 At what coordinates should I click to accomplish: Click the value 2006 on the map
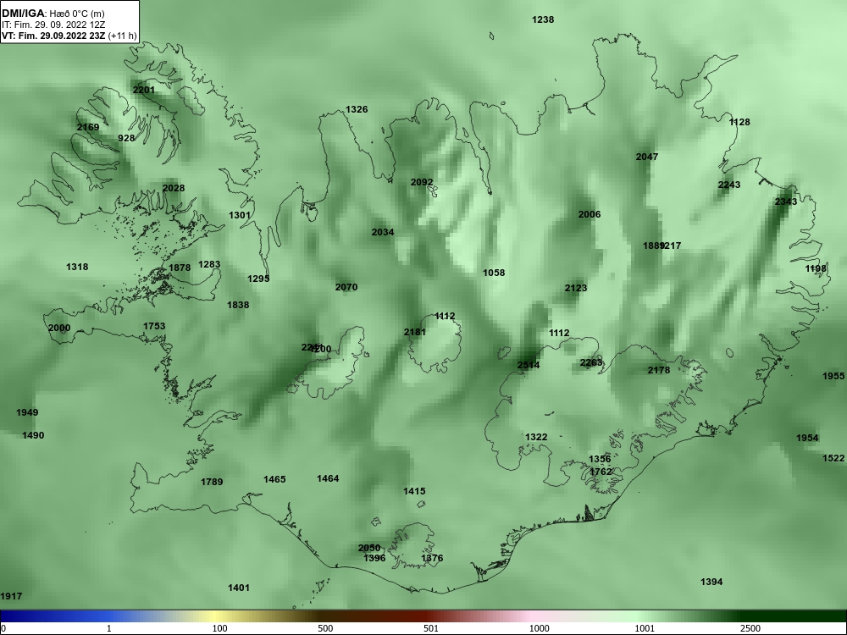[x=590, y=214]
